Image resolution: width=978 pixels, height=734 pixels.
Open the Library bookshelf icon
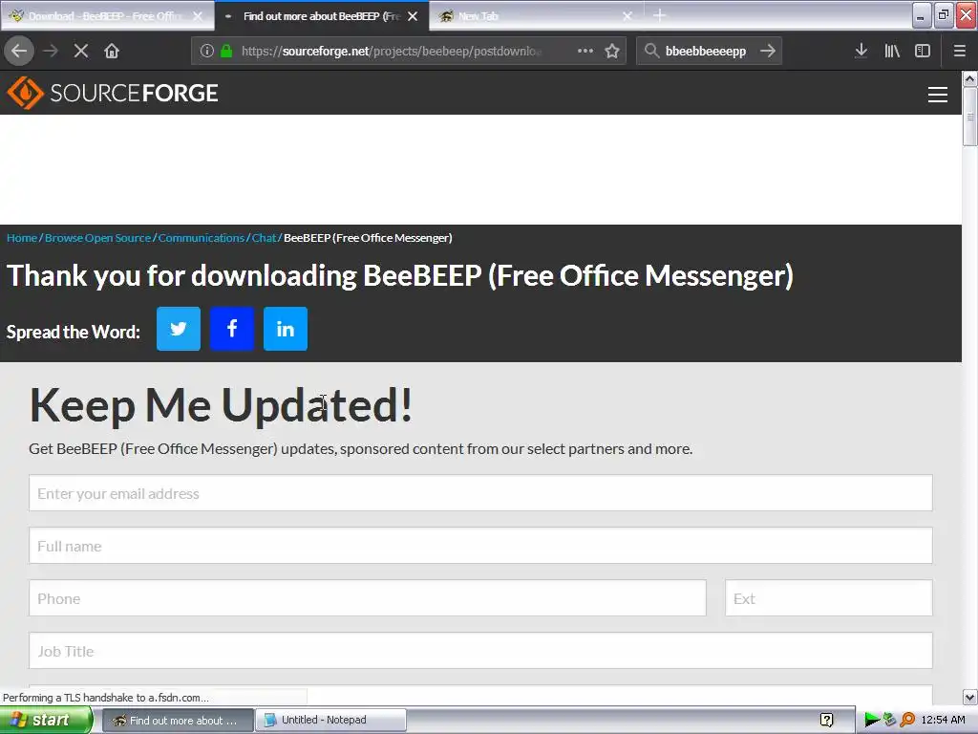coord(892,51)
